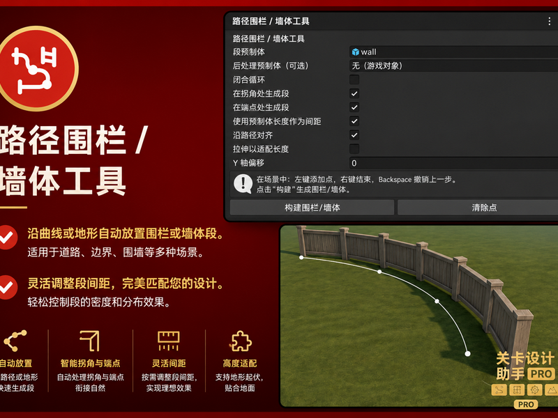
Task: Click the second white point on the path curve
Action: click(x=379, y=272)
